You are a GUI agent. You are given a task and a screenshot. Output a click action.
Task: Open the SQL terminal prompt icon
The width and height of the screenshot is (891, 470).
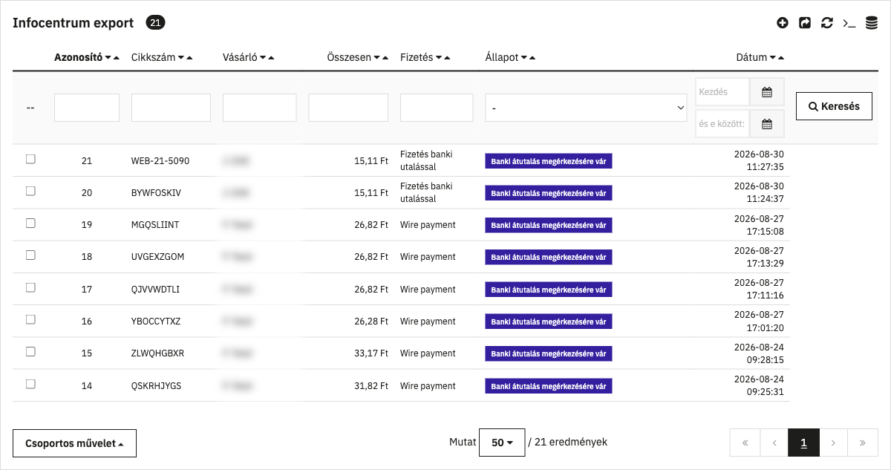pos(849,23)
